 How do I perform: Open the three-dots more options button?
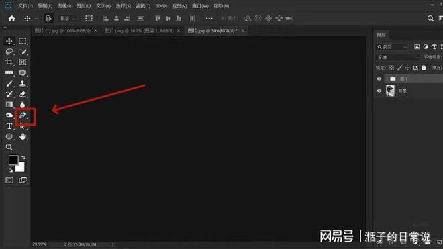point(209,19)
